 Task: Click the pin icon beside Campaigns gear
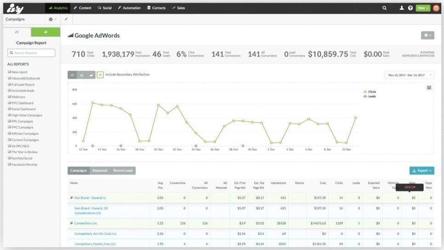[x=66, y=19]
